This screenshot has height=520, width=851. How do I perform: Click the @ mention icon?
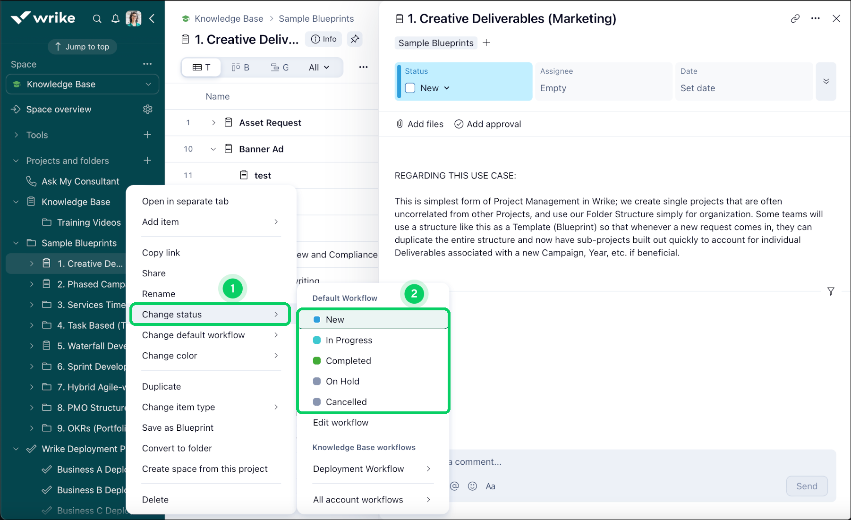454,486
